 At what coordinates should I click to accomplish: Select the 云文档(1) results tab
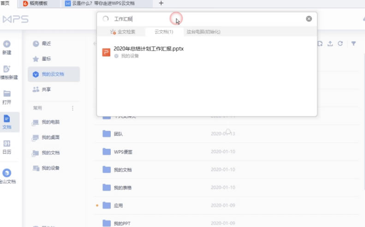(x=163, y=32)
